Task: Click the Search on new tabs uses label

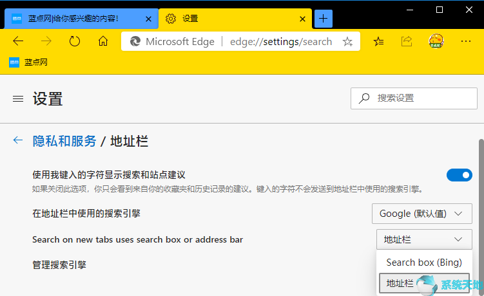Action: point(138,239)
